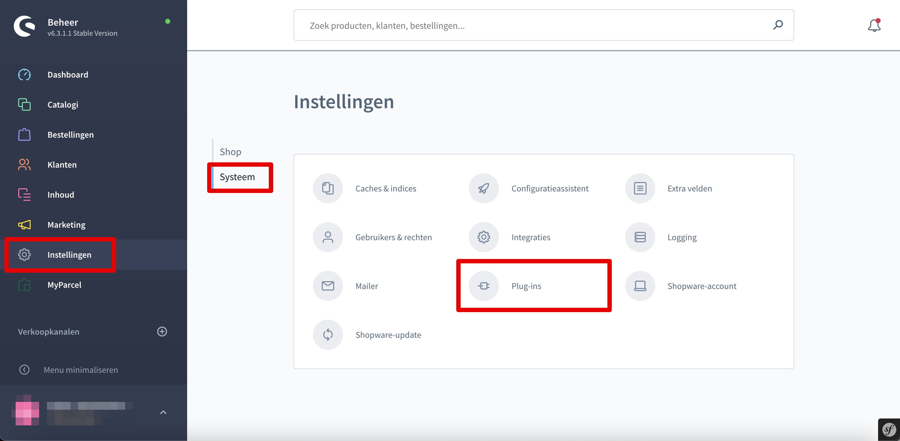Click the Gebruikers & rechten user icon
The width and height of the screenshot is (900, 441).
pos(328,237)
